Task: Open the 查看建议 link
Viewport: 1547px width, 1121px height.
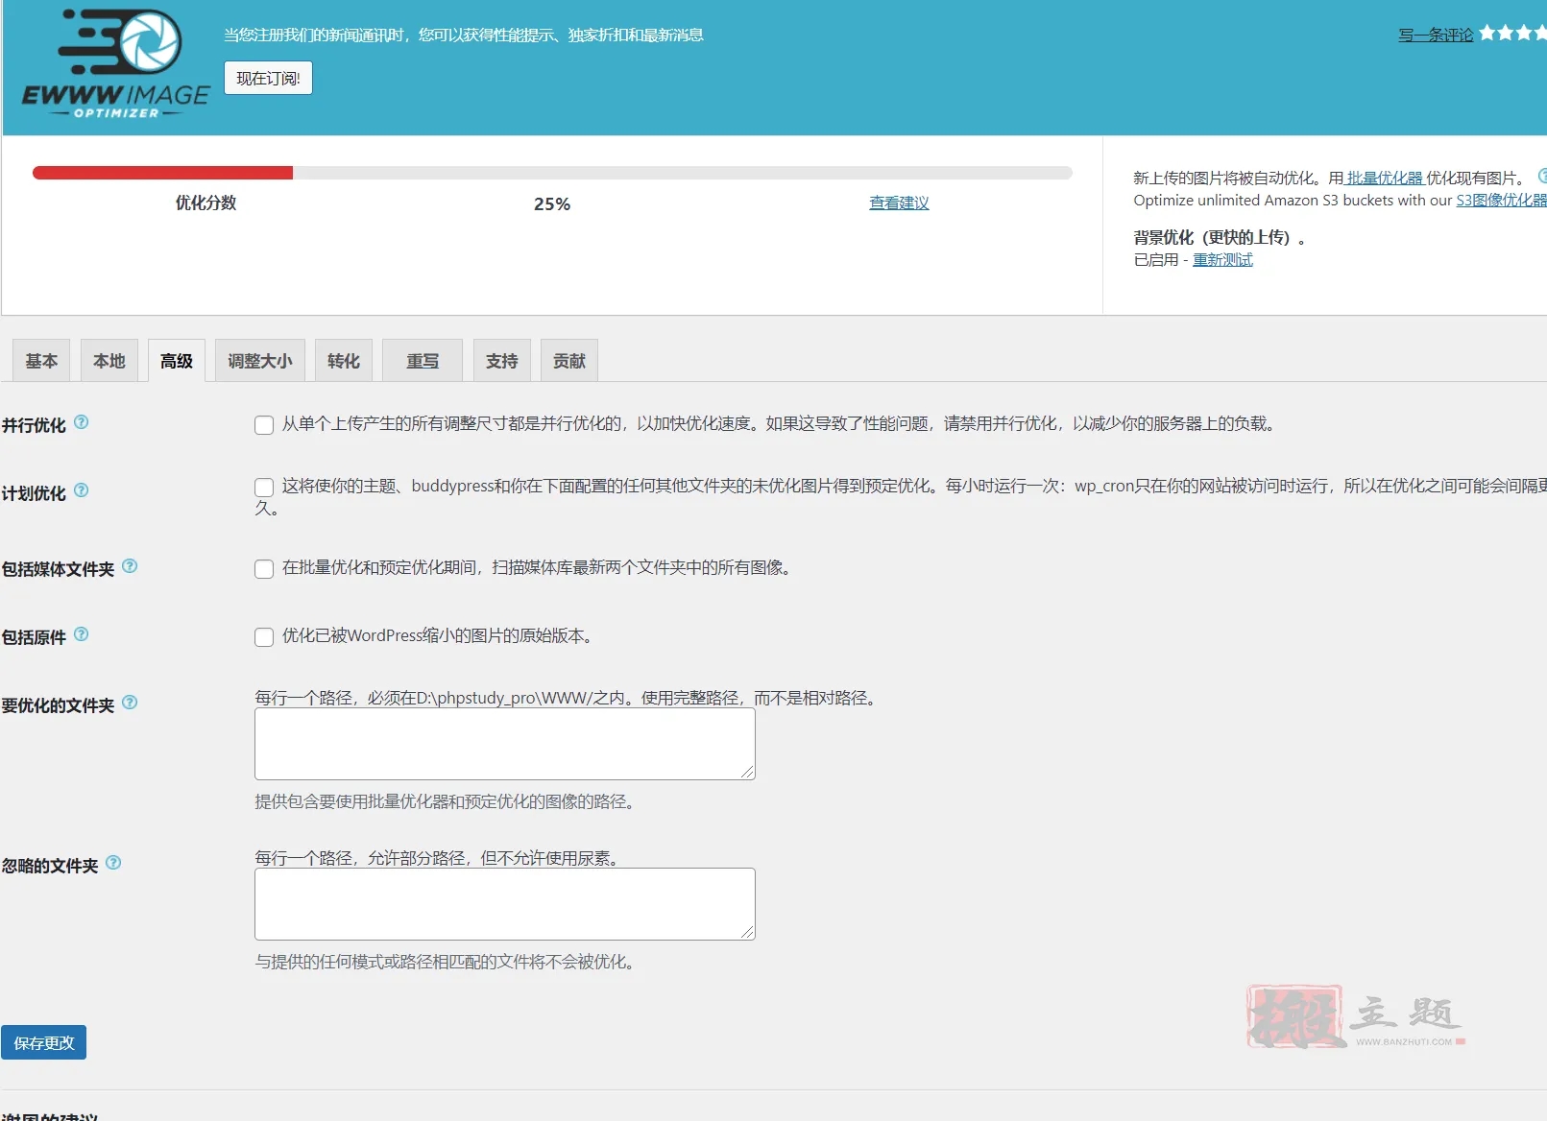Action: point(899,203)
